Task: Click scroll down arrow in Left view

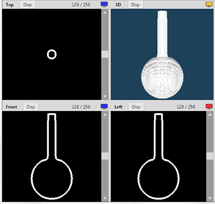Action: 210,199
